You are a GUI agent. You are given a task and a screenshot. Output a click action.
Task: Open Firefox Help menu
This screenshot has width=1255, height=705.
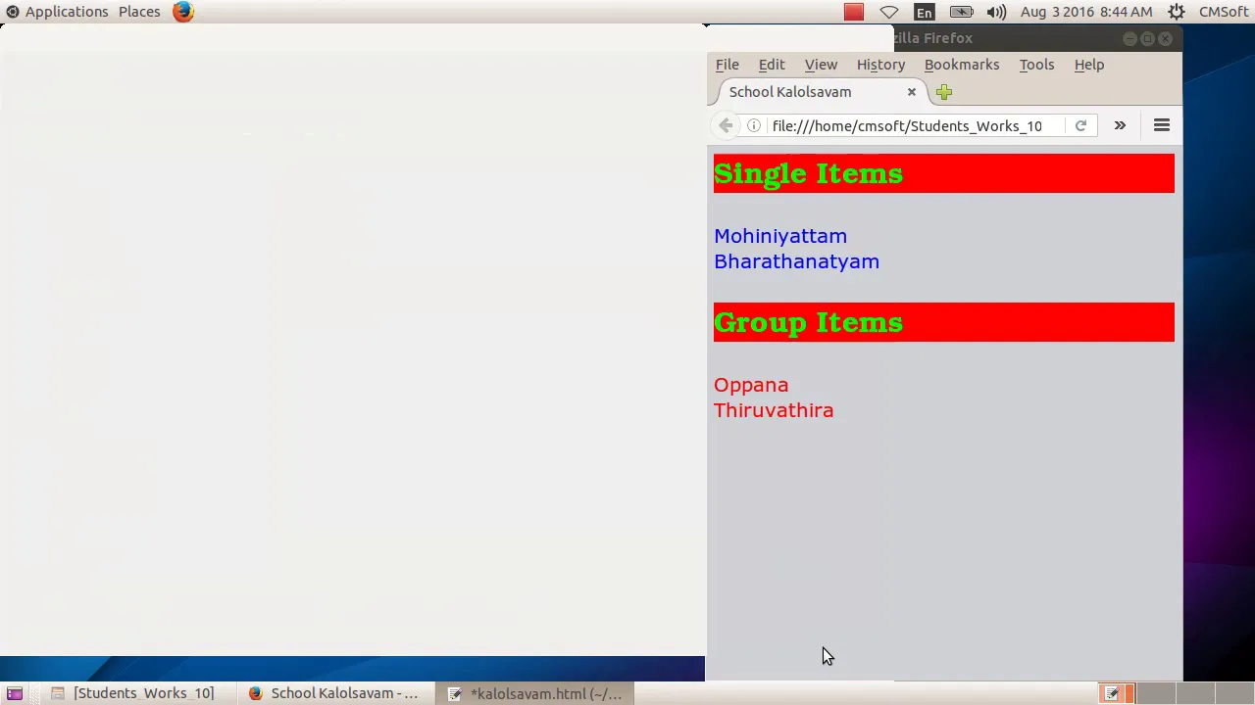(x=1088, y=65)
